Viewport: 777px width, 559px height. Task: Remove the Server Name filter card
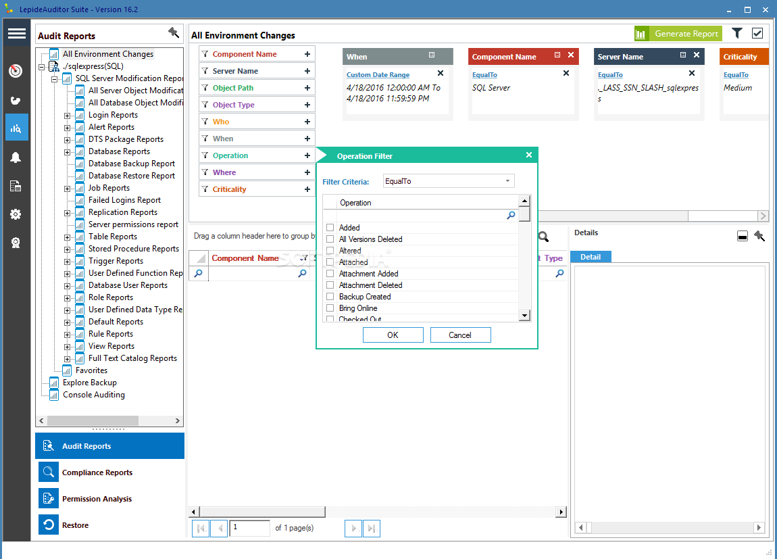click(697, 55)
